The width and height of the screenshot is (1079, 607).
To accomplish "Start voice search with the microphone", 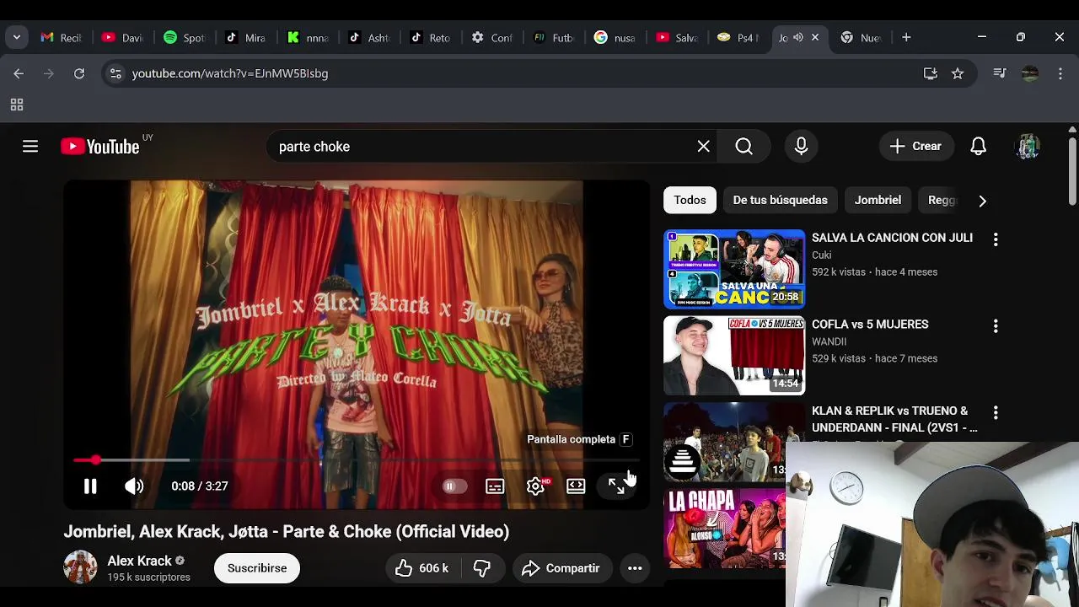I will pos(801,147).
